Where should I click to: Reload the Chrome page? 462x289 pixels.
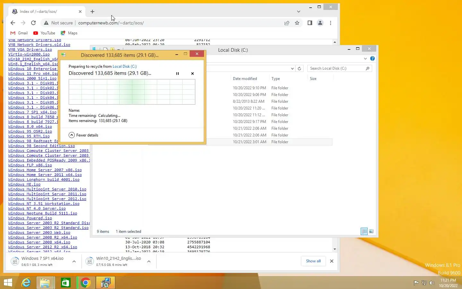33,23
